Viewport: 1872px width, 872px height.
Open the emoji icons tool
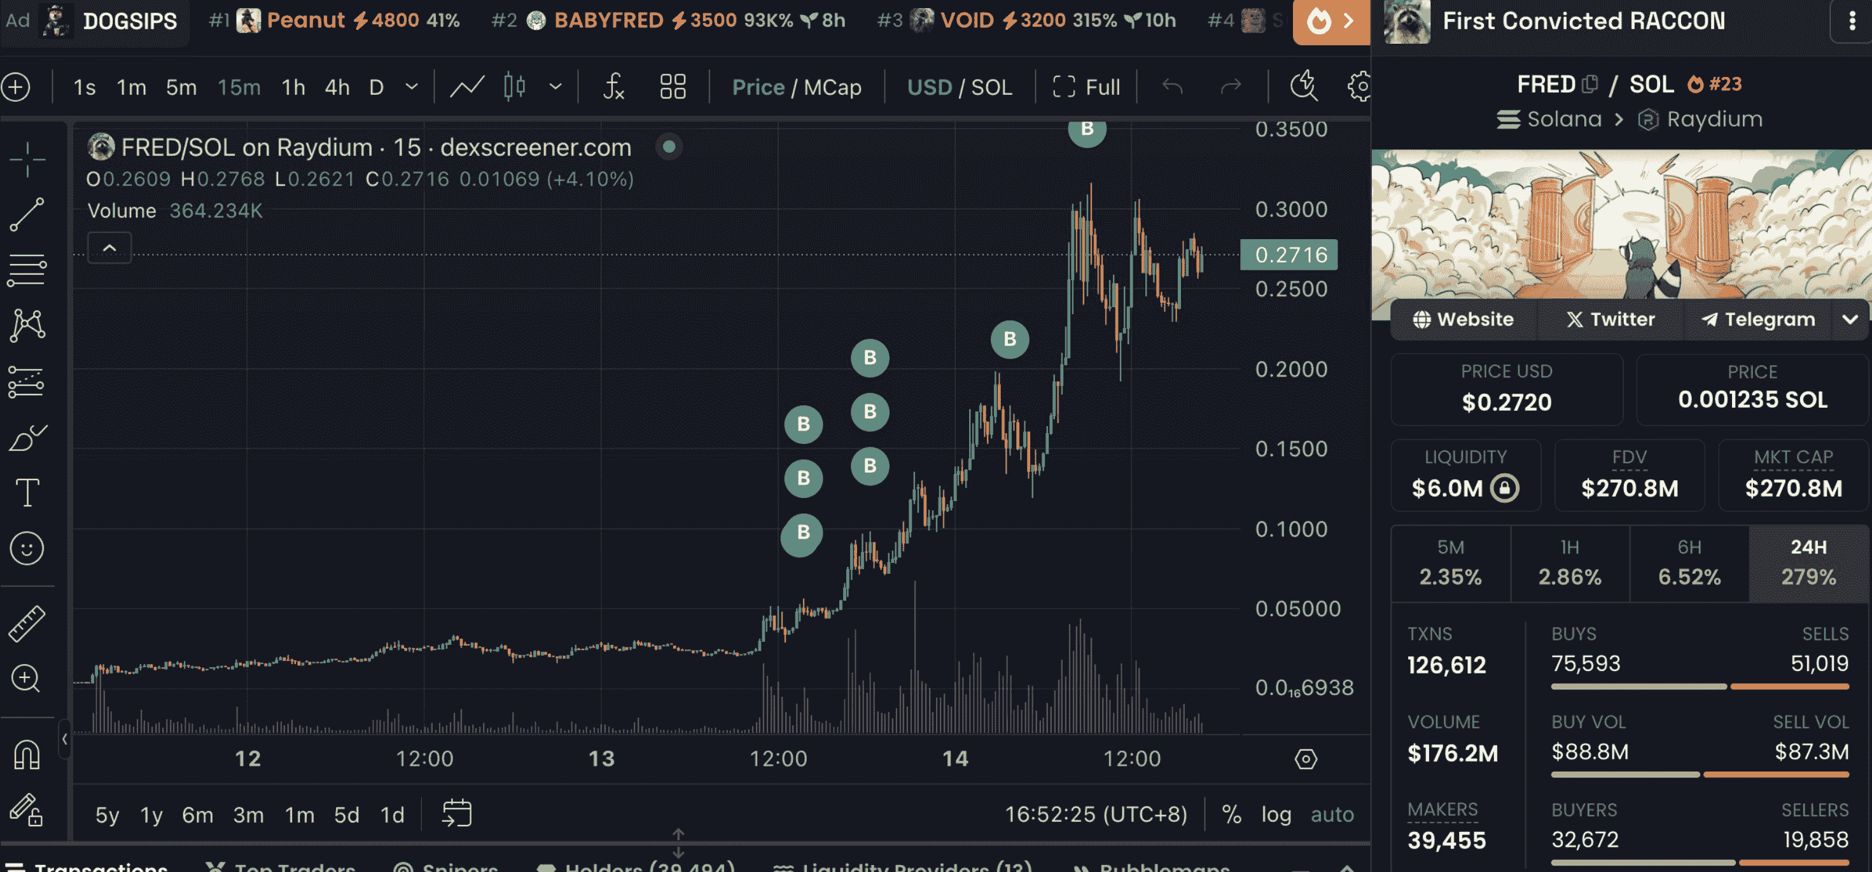click(x=27, y=549)
